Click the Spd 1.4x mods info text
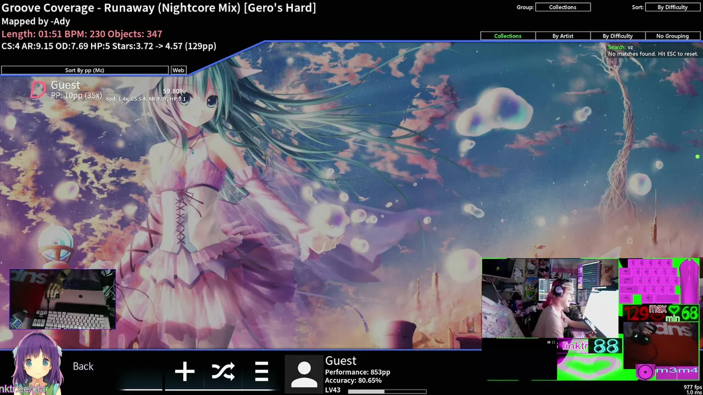 [x=146, y=99]
